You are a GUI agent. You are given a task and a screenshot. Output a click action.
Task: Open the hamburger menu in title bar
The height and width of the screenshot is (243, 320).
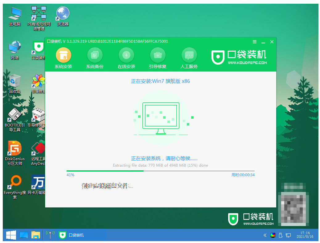[255, 42]
